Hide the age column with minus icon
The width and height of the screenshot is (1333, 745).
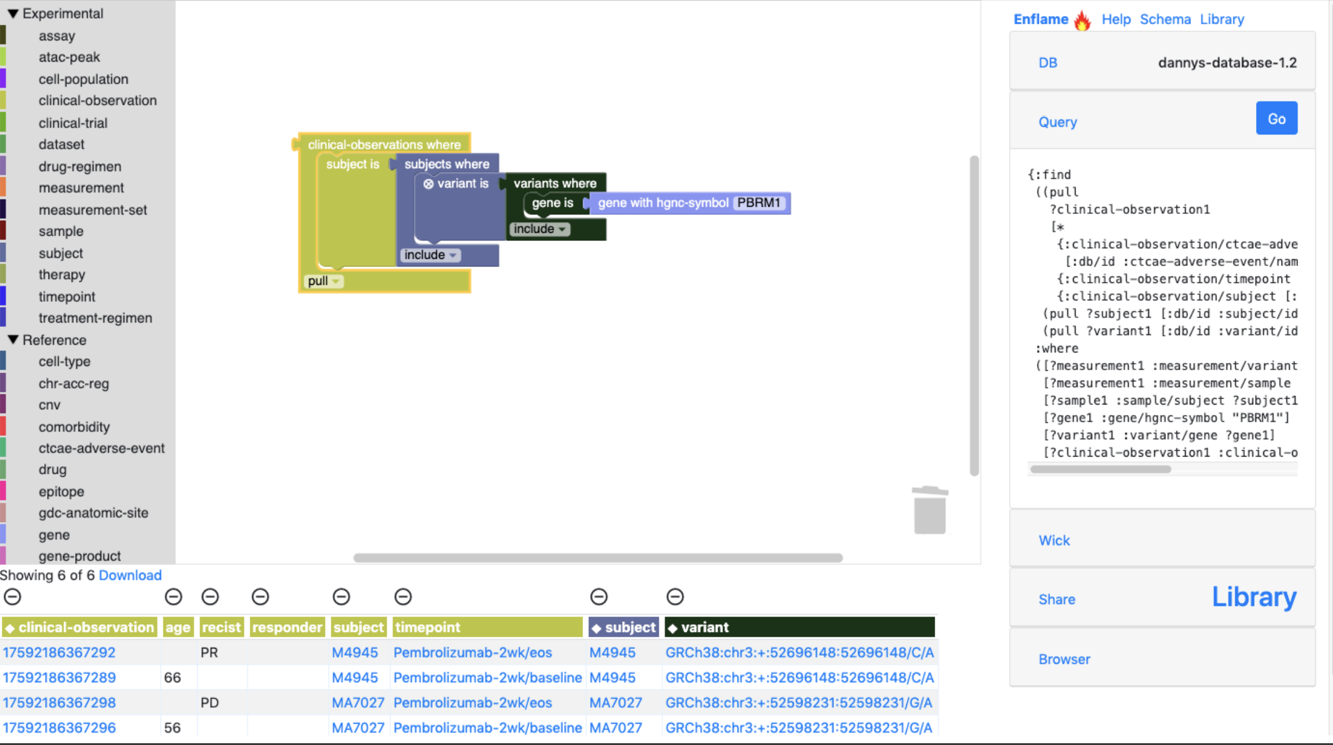173,596
